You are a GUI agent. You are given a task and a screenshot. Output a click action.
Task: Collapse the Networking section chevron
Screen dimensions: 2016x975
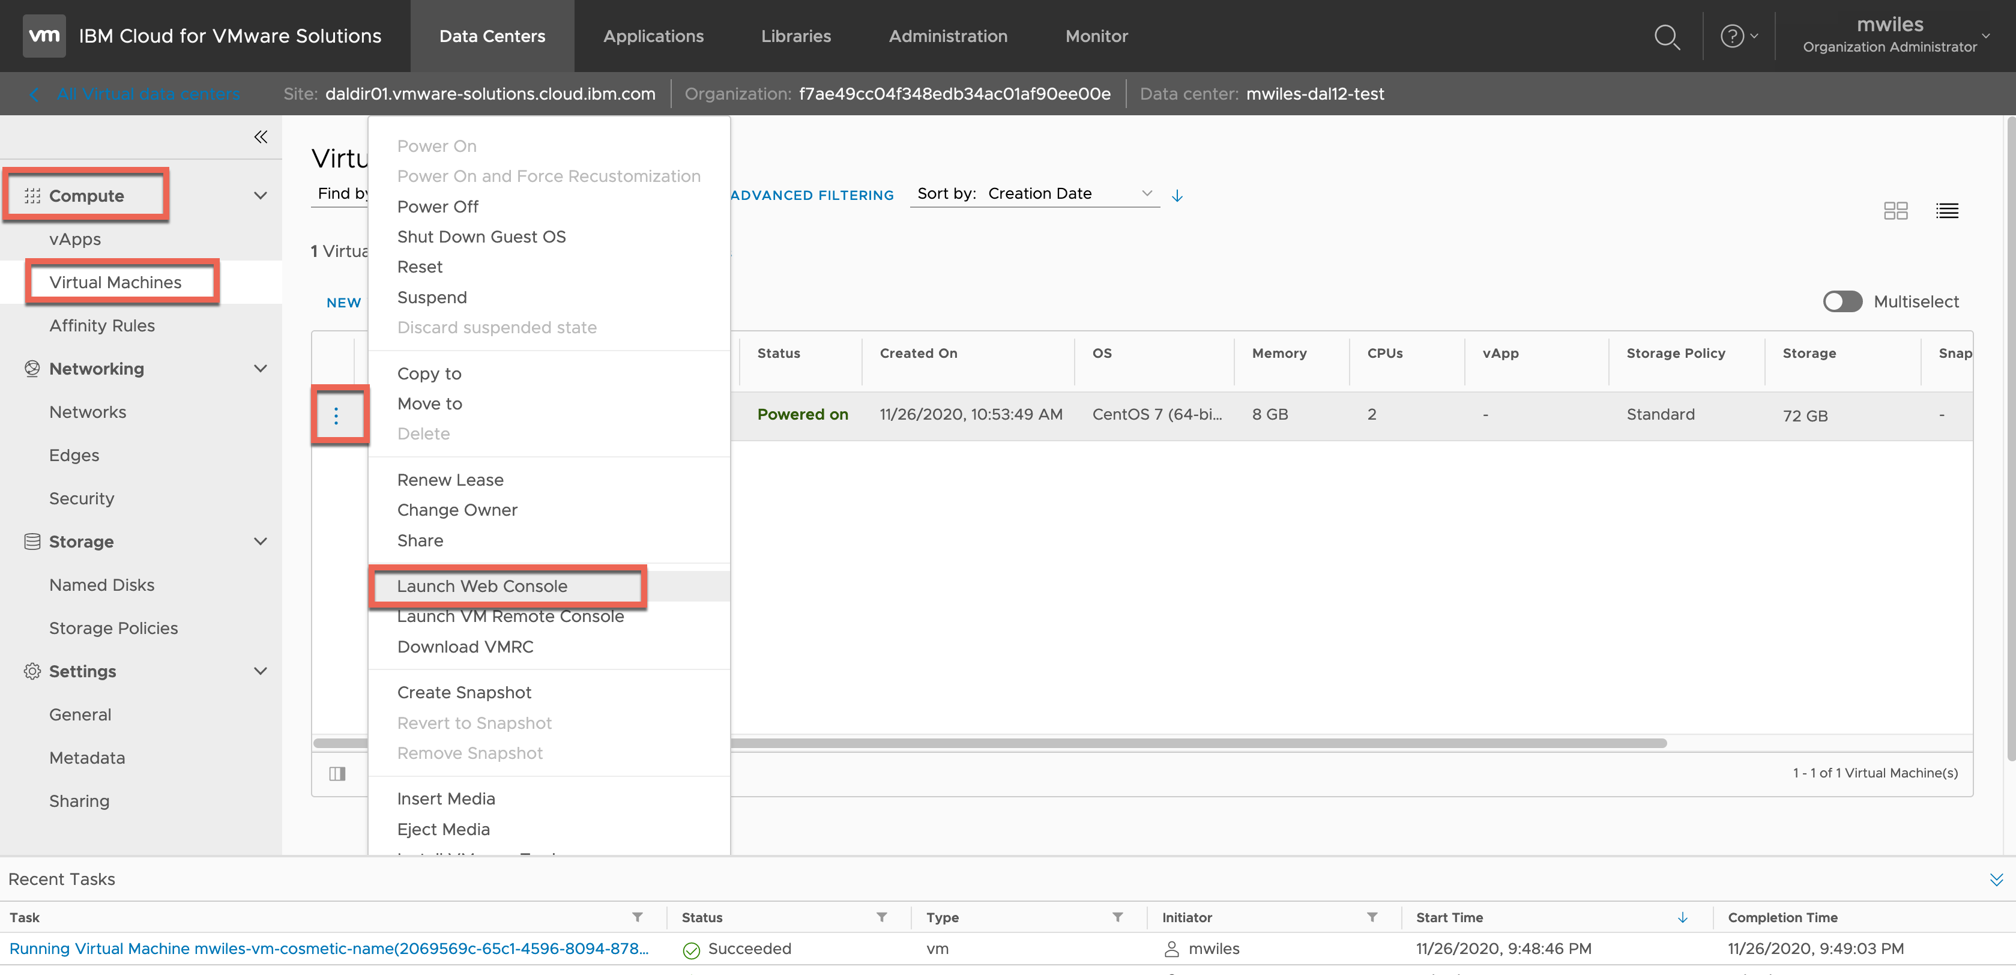click(261, 369)
